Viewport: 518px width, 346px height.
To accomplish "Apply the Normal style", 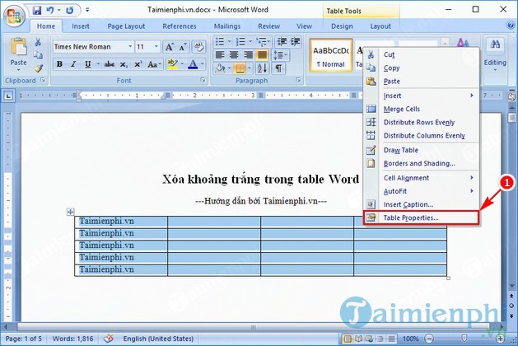I will tap(331, 55).
